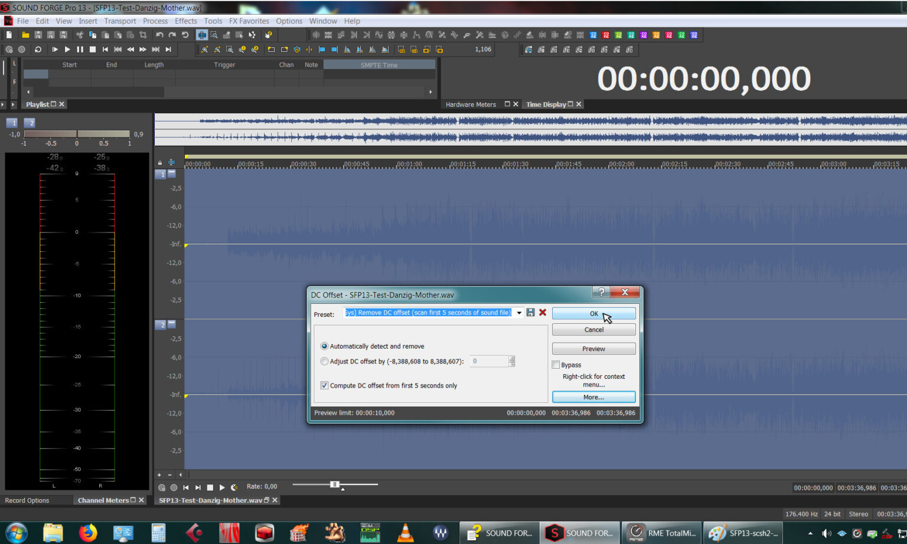
Task: Save preset with the floppy disk icon
Action: click(530, 313)
